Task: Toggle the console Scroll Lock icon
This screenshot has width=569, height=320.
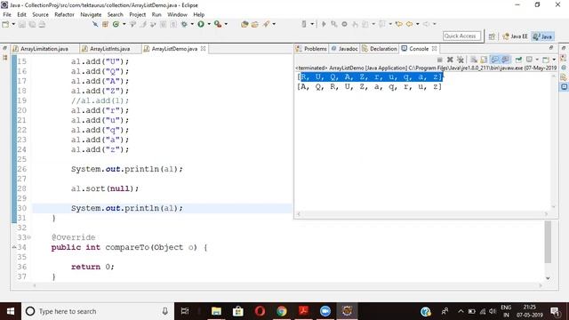Action: 484,60
